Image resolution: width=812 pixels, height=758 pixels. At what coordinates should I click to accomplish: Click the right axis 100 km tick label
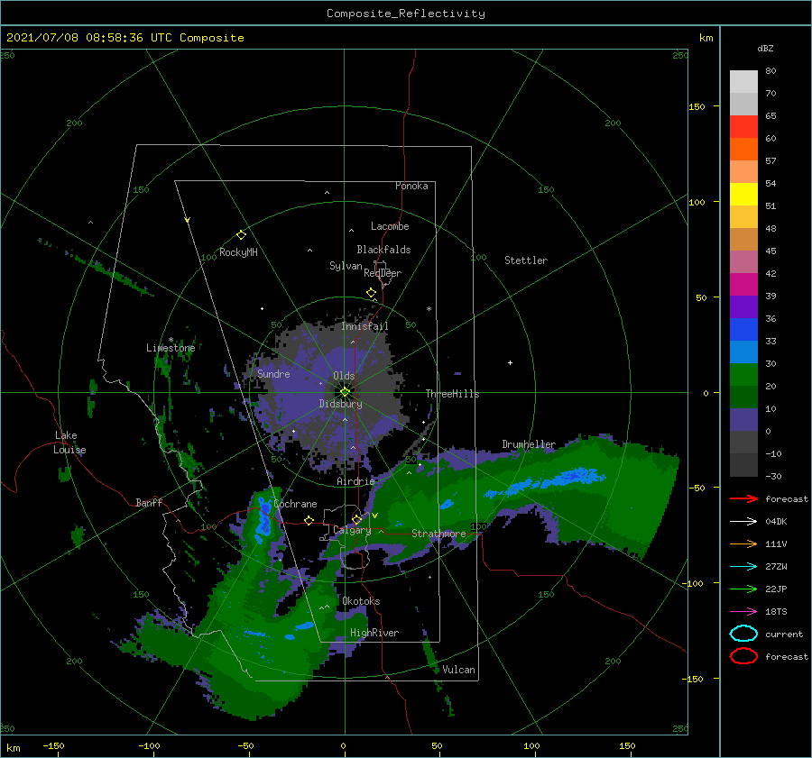coord(697,202)
